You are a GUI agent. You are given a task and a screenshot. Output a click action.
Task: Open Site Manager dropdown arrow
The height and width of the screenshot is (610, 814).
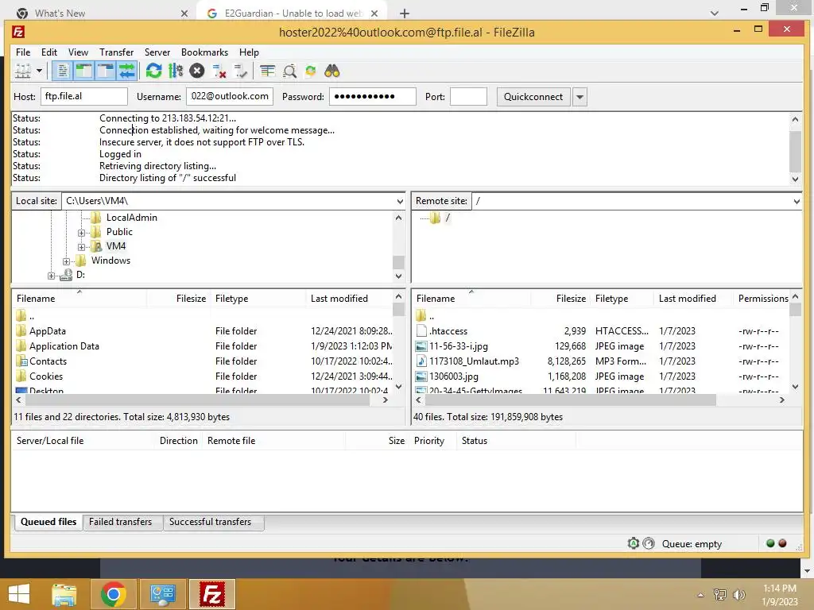click(x=39, y=71)
